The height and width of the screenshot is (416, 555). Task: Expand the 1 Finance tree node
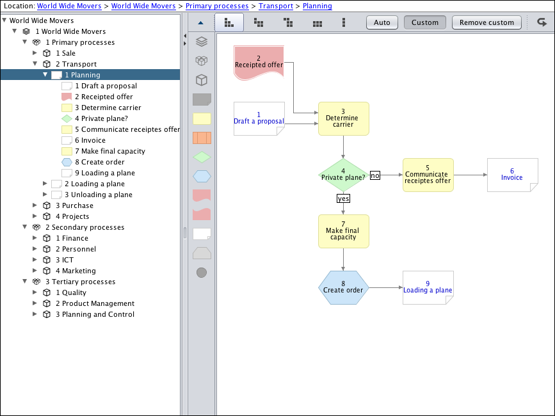click(35, 237)
